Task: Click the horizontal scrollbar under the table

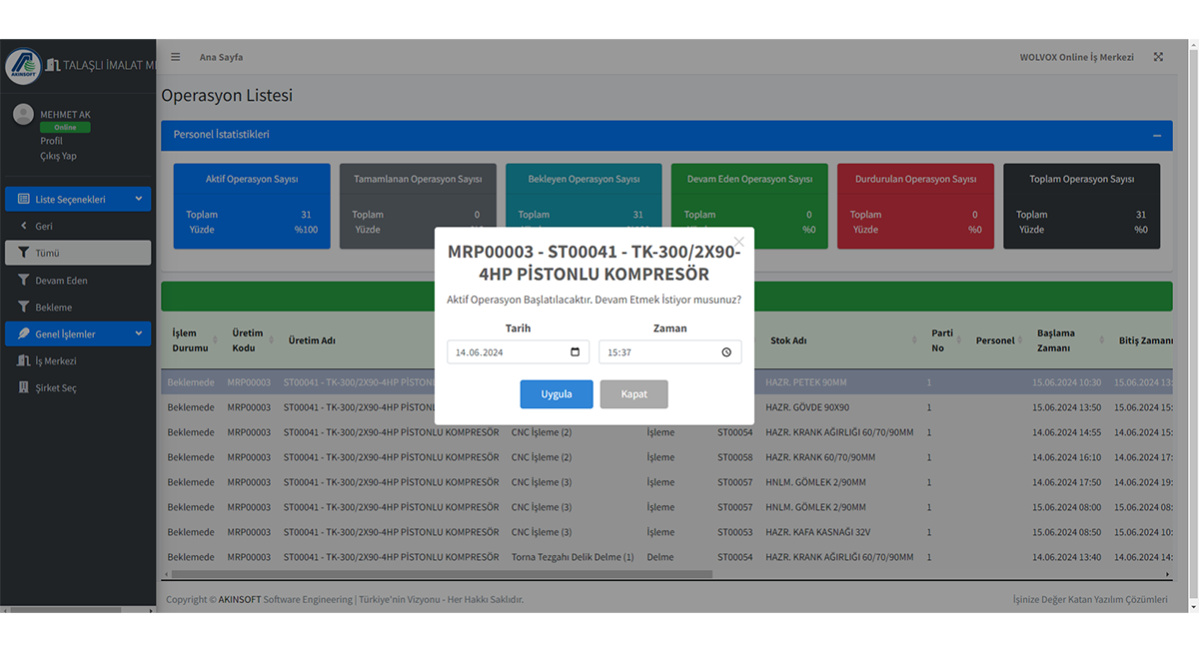Action: point(440,574)
